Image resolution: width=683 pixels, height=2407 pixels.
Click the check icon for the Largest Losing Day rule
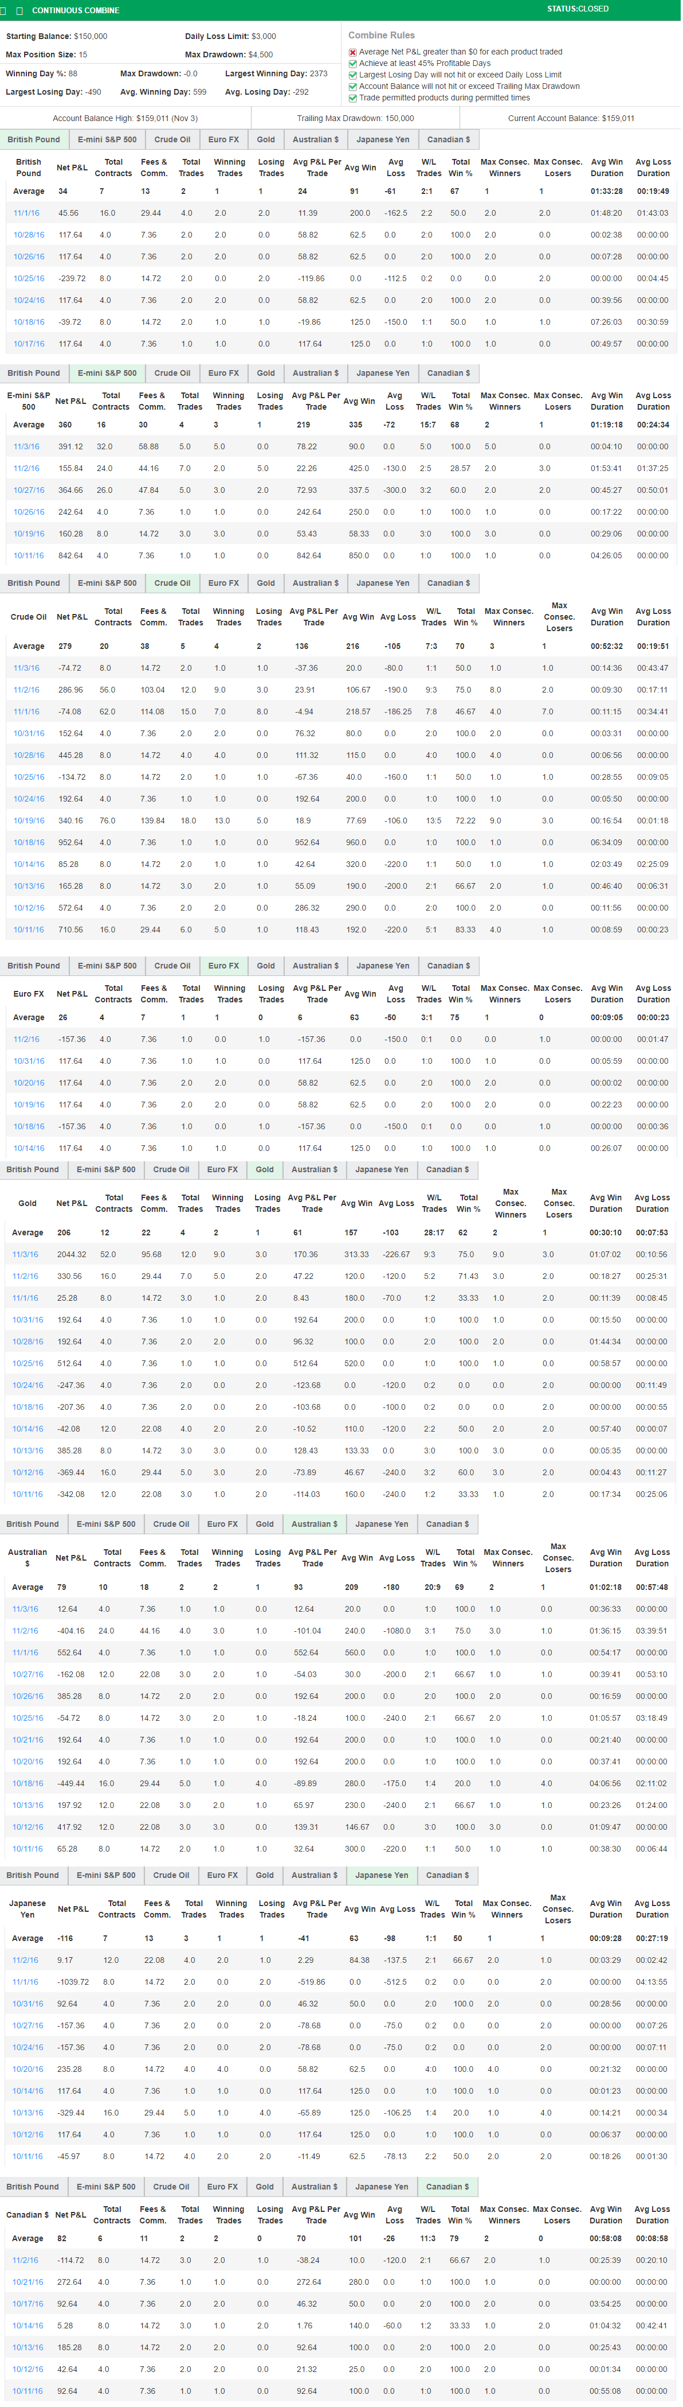coord(352,75)
